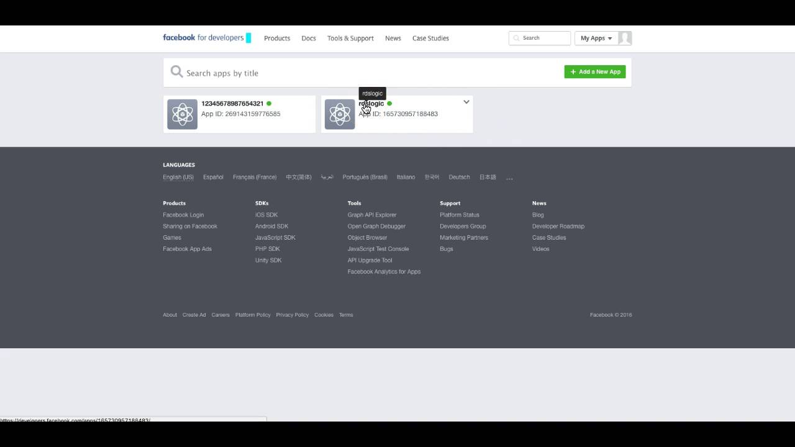Open the Docs menu
This screenshot has width=795, height=447.
tap(309, 38)
